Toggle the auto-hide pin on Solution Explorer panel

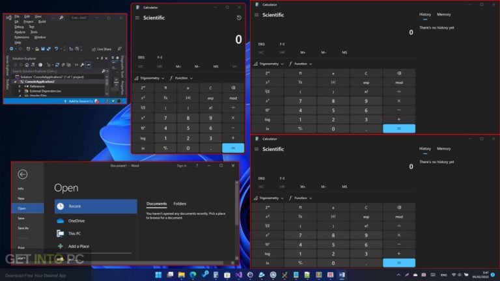tap(102, 59)
